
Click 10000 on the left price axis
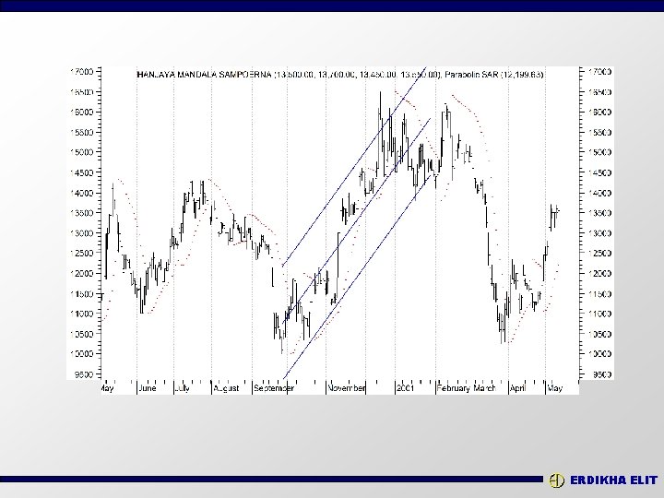[81, 353]
